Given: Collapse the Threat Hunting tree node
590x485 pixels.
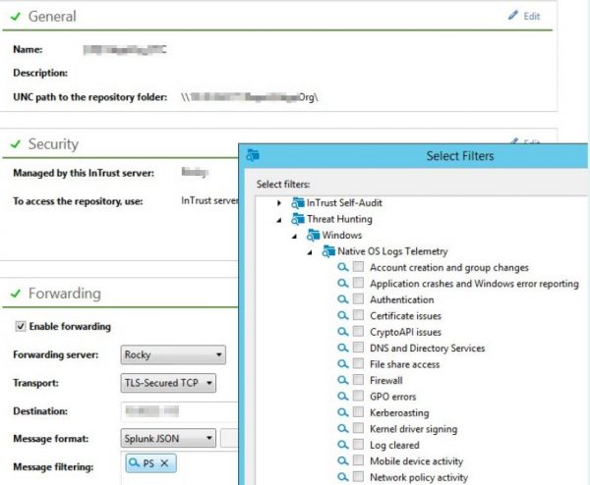Looking at the screenshot, I should tap(279, 220).
